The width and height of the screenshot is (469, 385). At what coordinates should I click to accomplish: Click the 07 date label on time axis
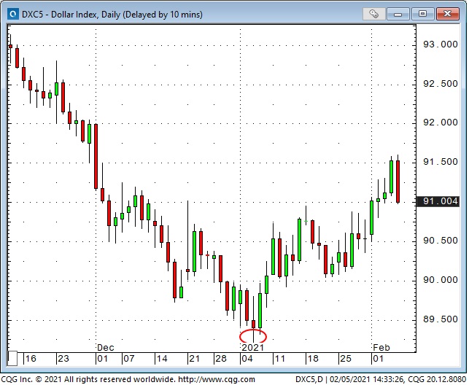pos(129,359)
